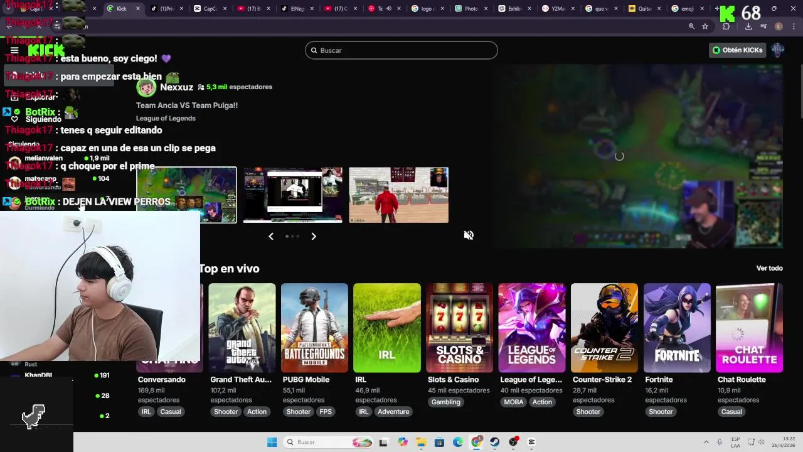Focus the Buscar search field on Kick
Viewport: 803px width, 452px height.
click(401, 50)
